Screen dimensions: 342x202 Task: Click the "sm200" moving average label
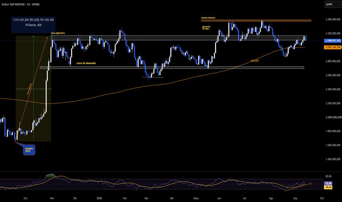point(255,61)
